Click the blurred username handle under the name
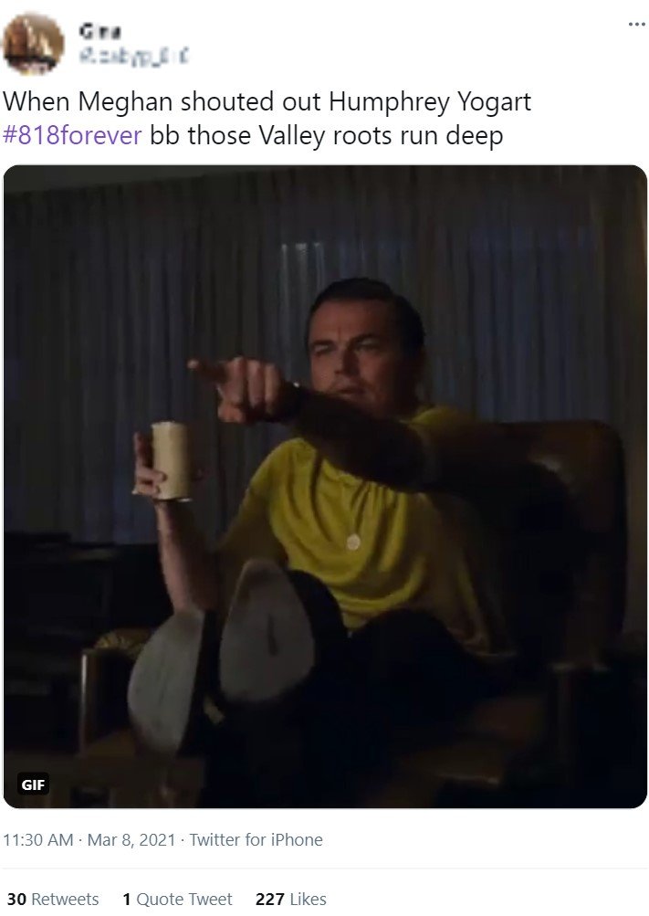This screenshot has height=916, width=649. (x=133, y=57)
